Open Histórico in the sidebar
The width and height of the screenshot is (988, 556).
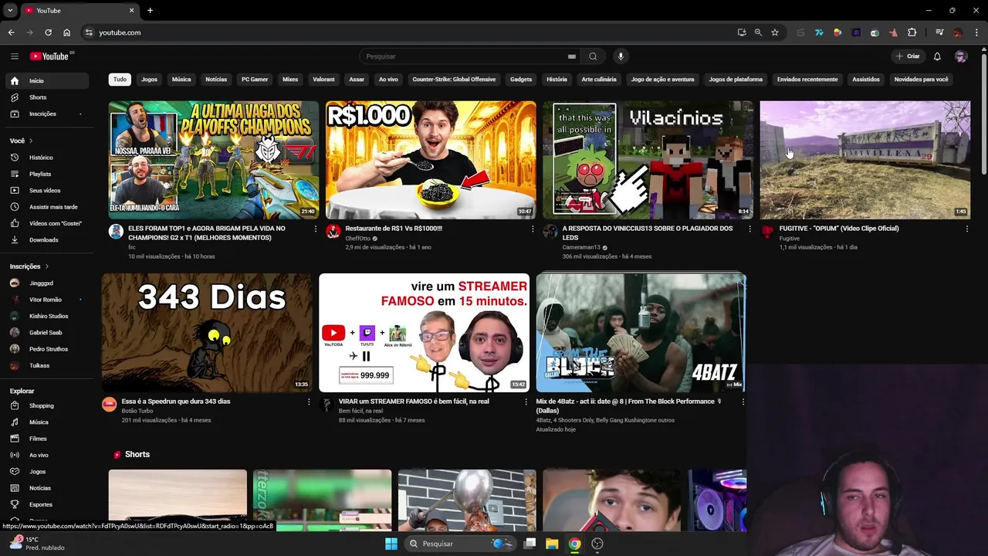tap(46, 158)
